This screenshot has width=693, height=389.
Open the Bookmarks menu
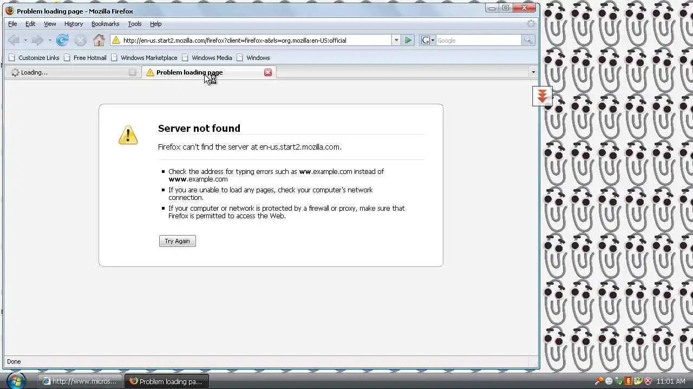(105, 24)
